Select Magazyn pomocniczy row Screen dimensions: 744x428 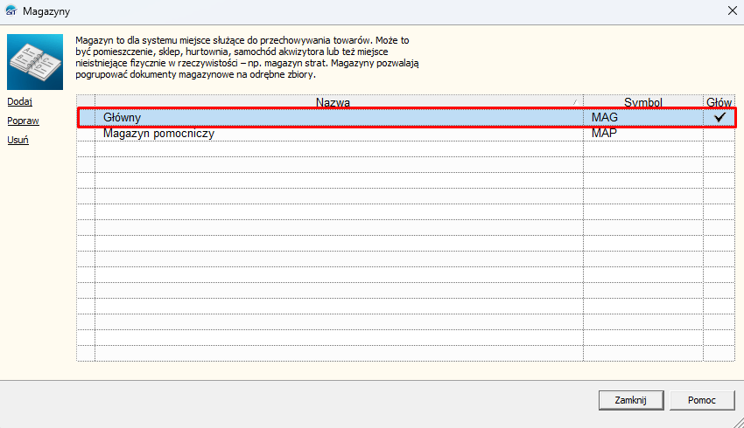click(x=158, y=134)
